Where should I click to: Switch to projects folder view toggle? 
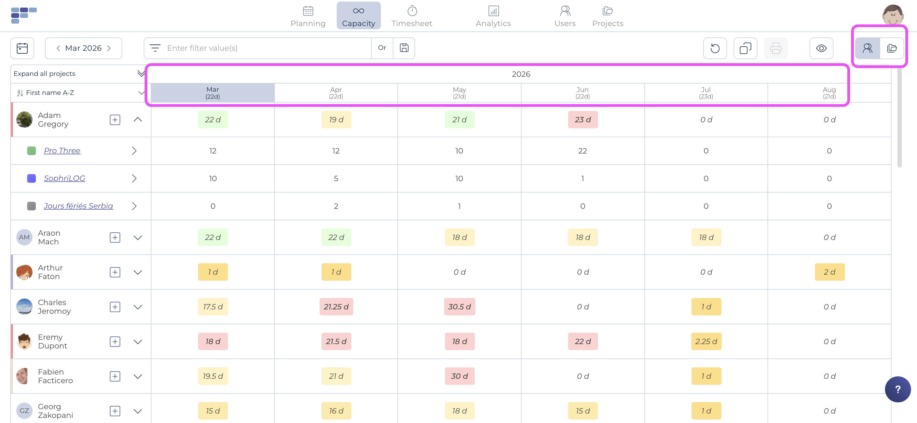coord(892,48)
